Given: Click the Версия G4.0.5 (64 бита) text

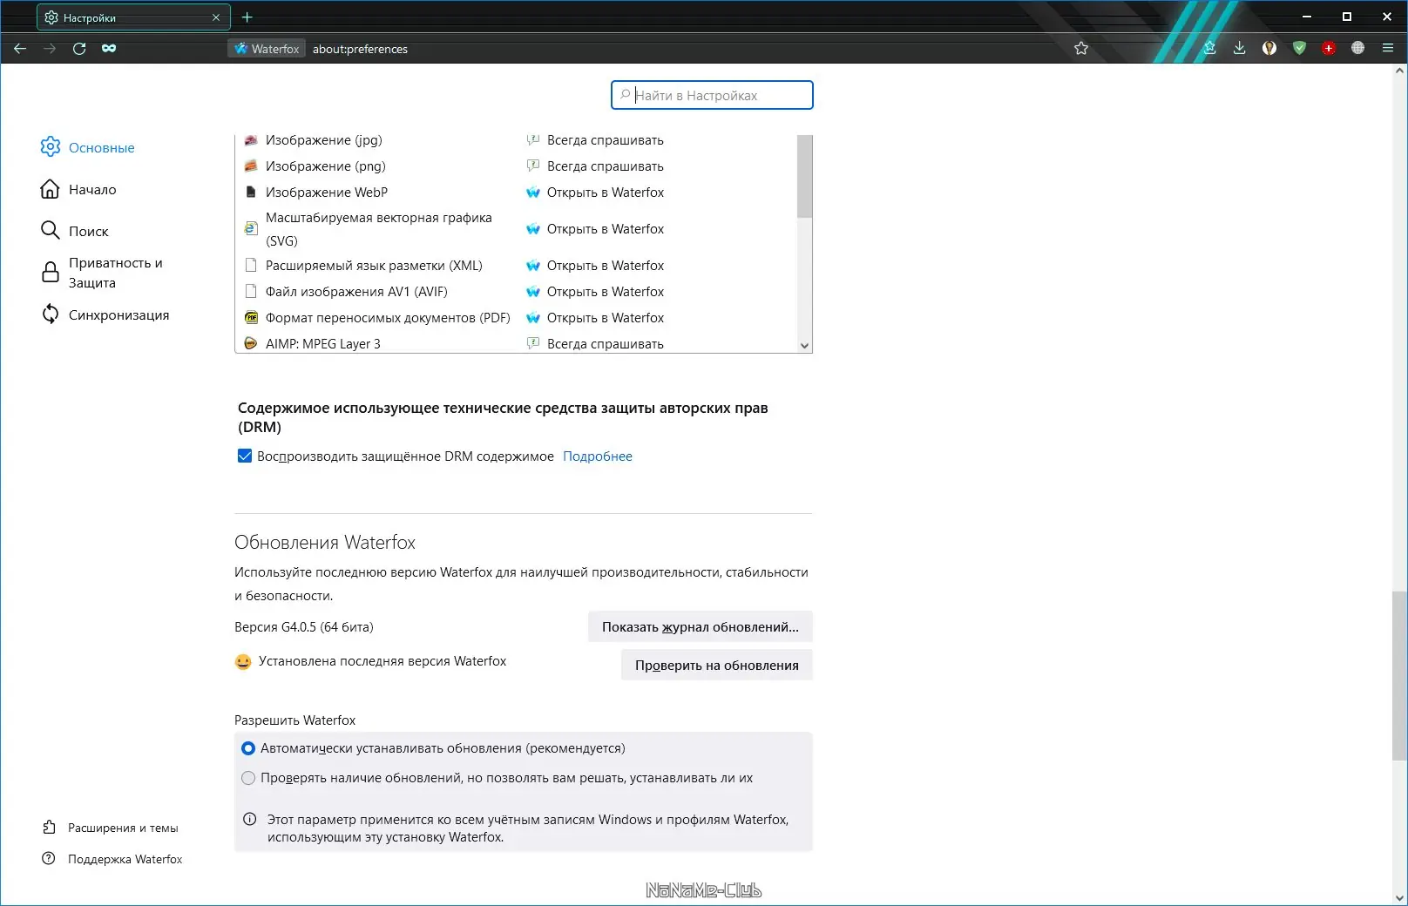Looking at the screenshot, I should pyautogui.click(x=304, y=627).
